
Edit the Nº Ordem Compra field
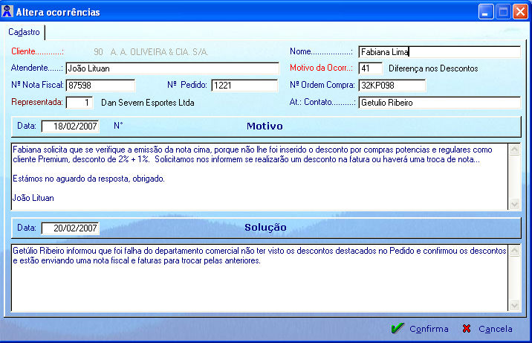pos(392,86)
